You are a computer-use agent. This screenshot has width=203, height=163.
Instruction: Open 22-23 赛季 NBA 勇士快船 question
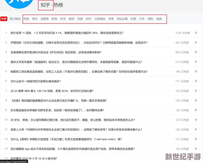[52, 91]
